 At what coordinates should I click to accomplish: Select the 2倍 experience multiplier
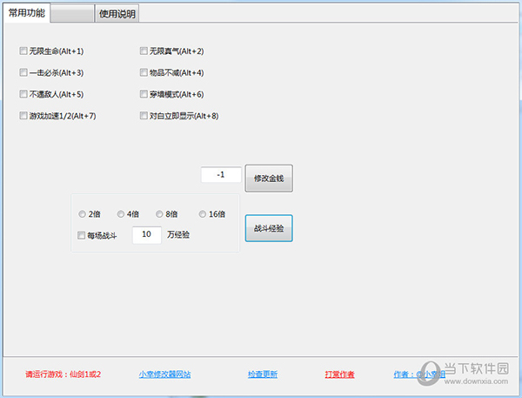pyautogui.click(x=83, y=214)
